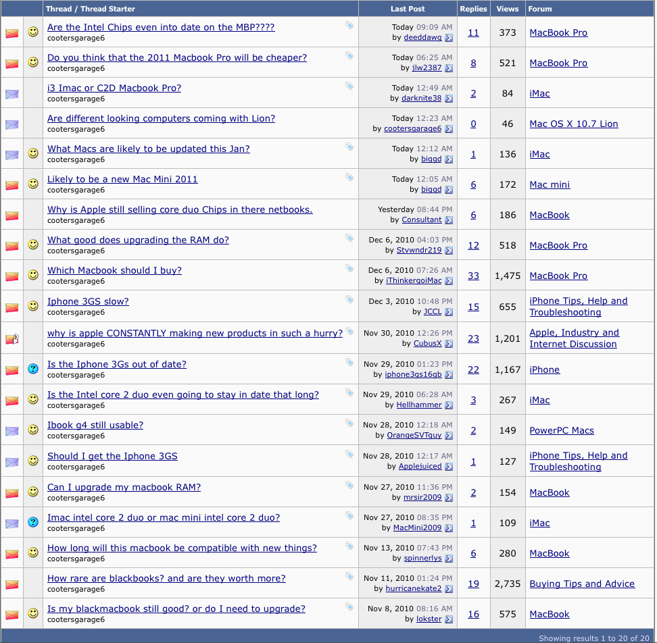This screenshot has height=643, width=657.
Task: Go to last post by OrangeSVTguy arrow icon
Action: pos(449,436)
